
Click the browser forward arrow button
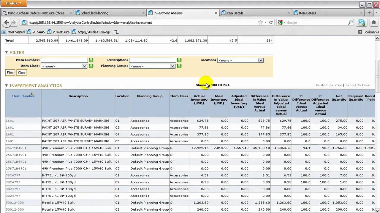14,22
